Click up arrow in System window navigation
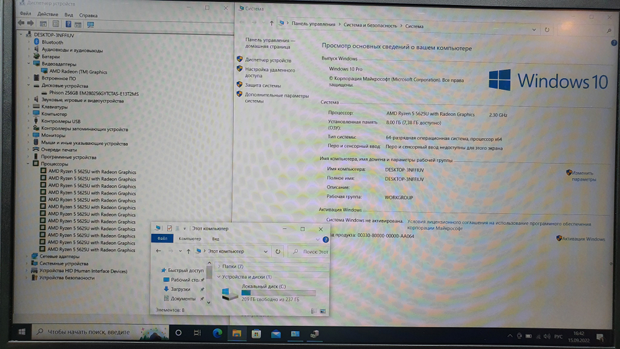Screen dimensions: 620x349 click(272, 23)
